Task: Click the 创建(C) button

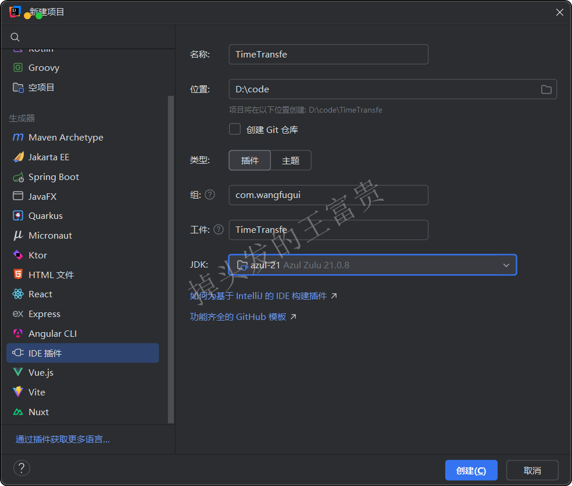Action: 471,470
